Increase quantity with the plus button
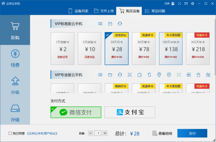The image size is (216, 142). [x=105, y=133]
